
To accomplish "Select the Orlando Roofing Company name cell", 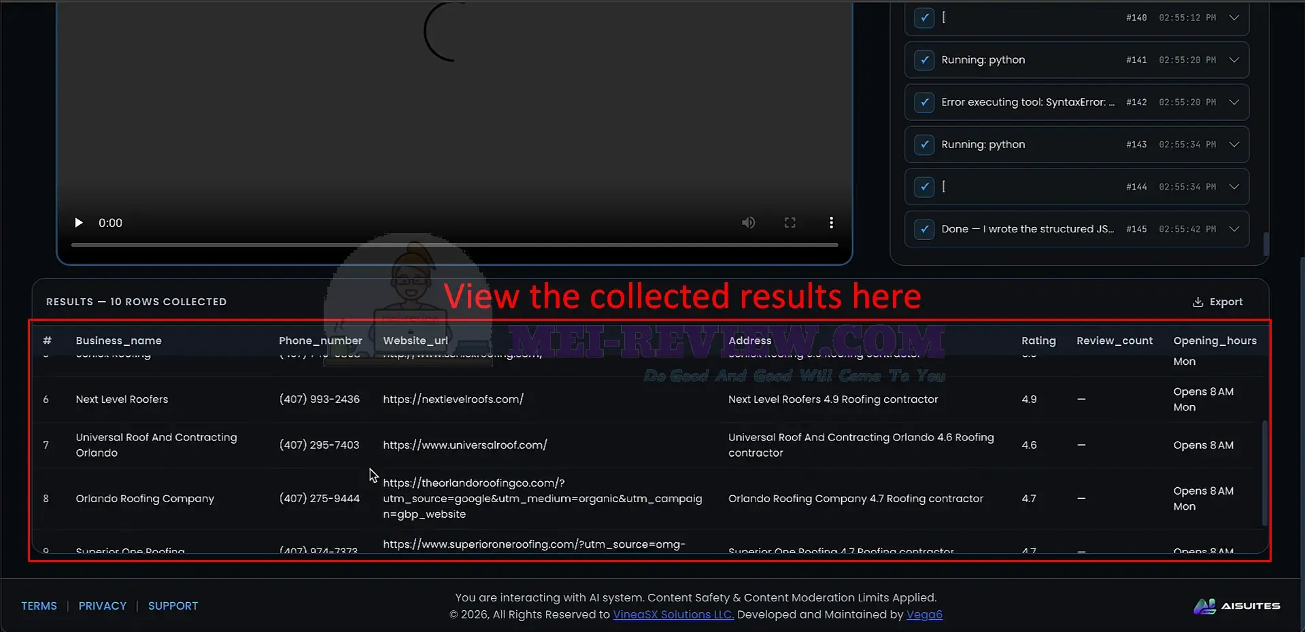I will [145, 498].
